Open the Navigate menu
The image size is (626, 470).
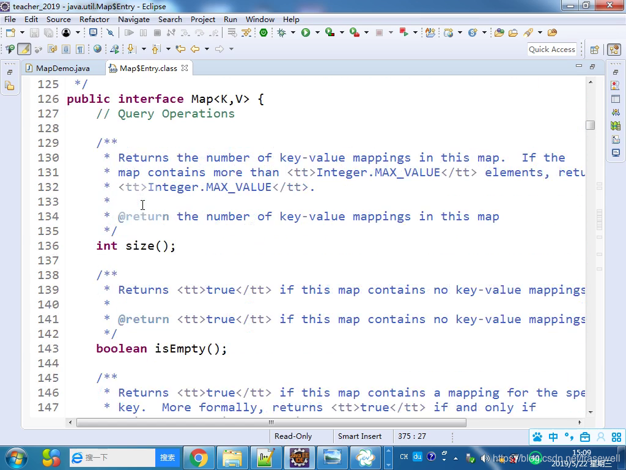134,19
